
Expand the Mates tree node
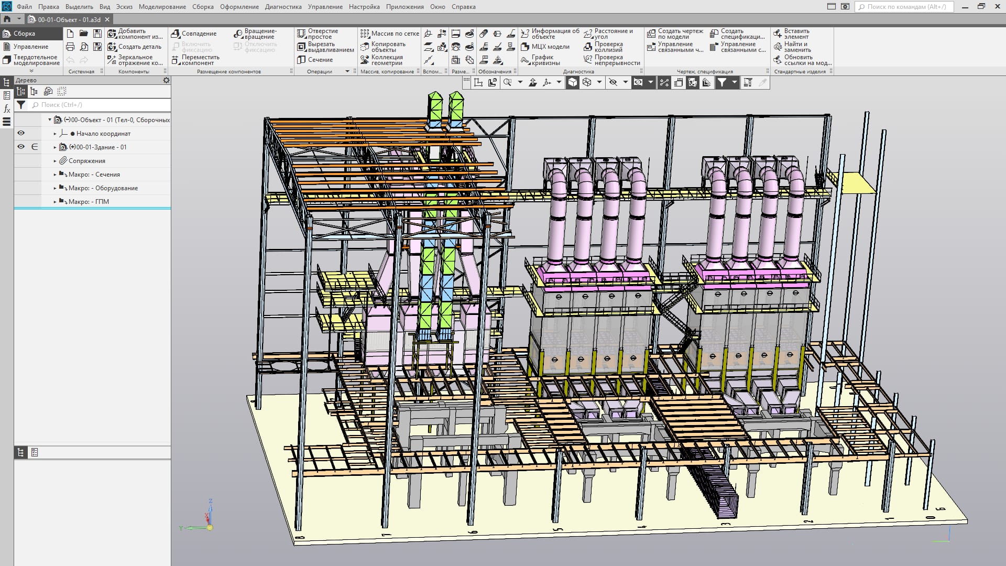(55, 161)
